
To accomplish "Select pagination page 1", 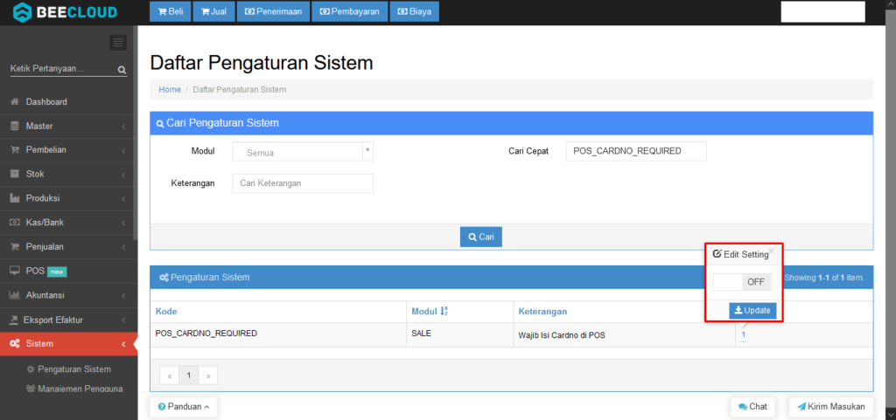I will point(189,375).
